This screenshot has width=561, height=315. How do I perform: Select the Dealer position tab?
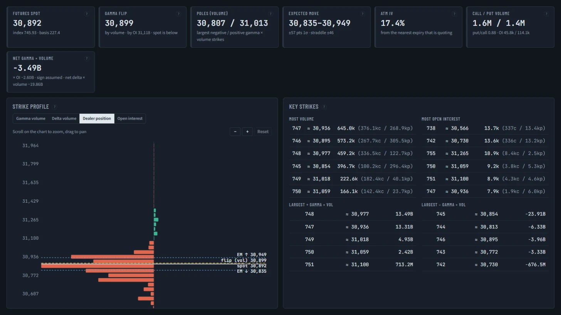click(x=97, y=118)
